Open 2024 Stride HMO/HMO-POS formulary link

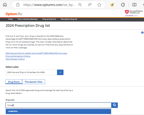(36, 53)
